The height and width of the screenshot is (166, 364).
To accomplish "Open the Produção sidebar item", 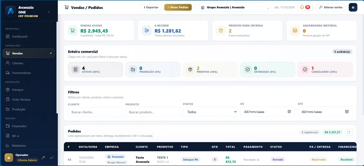I will 28,109.
